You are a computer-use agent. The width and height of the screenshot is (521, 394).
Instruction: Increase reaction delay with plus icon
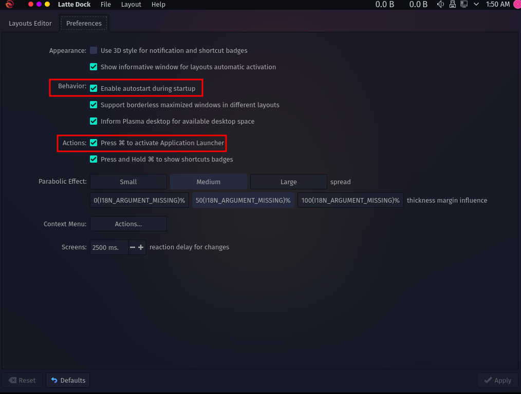[x=141, y=247]
